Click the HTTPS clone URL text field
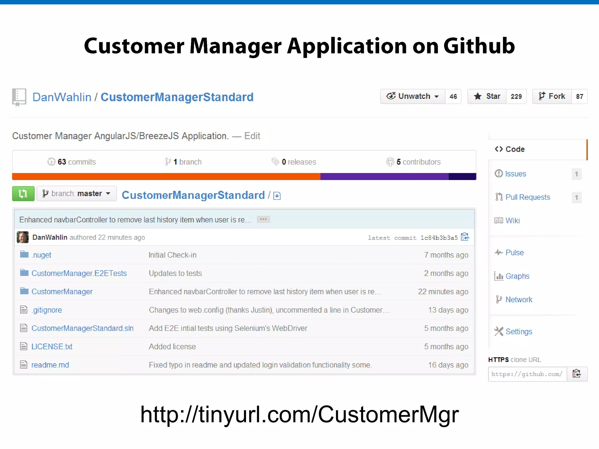 528,374
